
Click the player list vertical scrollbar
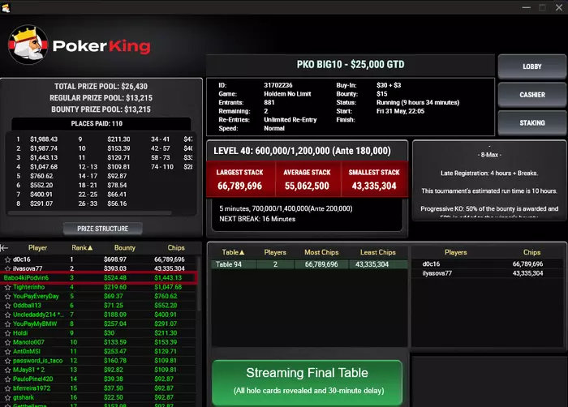(199, 284)
